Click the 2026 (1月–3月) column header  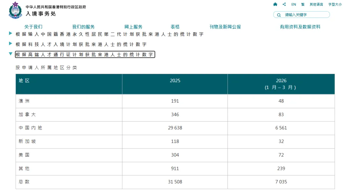click(x=281, y=84)
